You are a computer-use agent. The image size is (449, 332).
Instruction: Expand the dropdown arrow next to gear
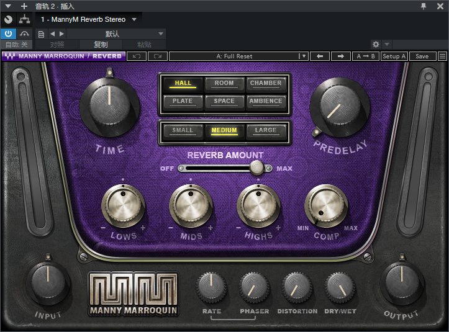pos(387,44)
